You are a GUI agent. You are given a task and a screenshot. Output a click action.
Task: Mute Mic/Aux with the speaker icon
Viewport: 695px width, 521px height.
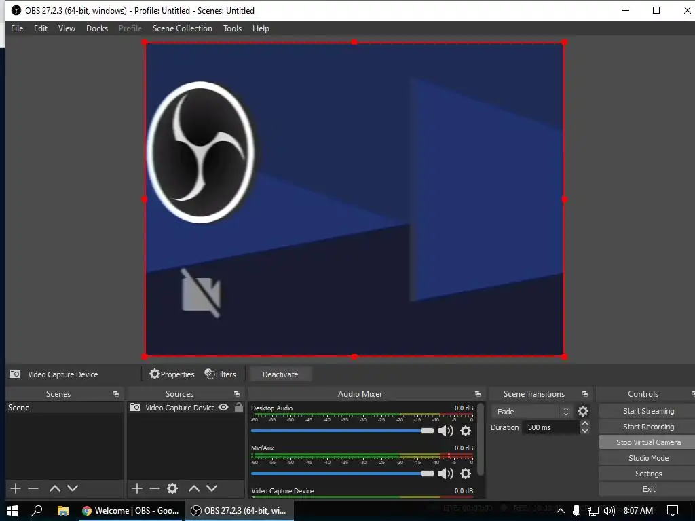[x=445, y=474]
